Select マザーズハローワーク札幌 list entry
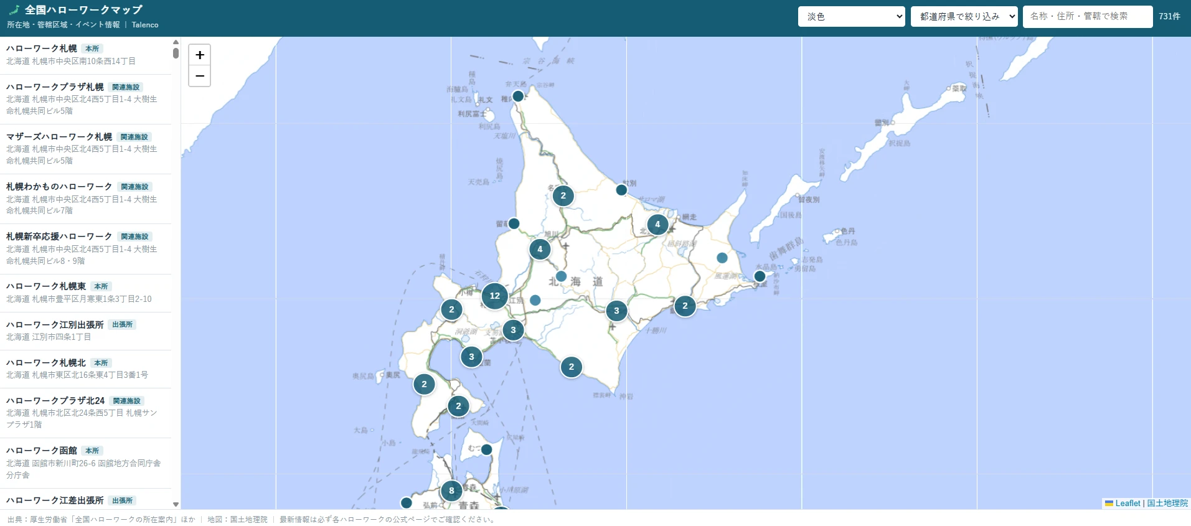1191x526 pixels. click(86, 149)
